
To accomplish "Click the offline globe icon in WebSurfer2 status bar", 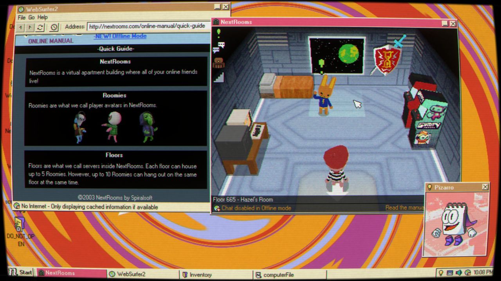I will coord(16,206).
